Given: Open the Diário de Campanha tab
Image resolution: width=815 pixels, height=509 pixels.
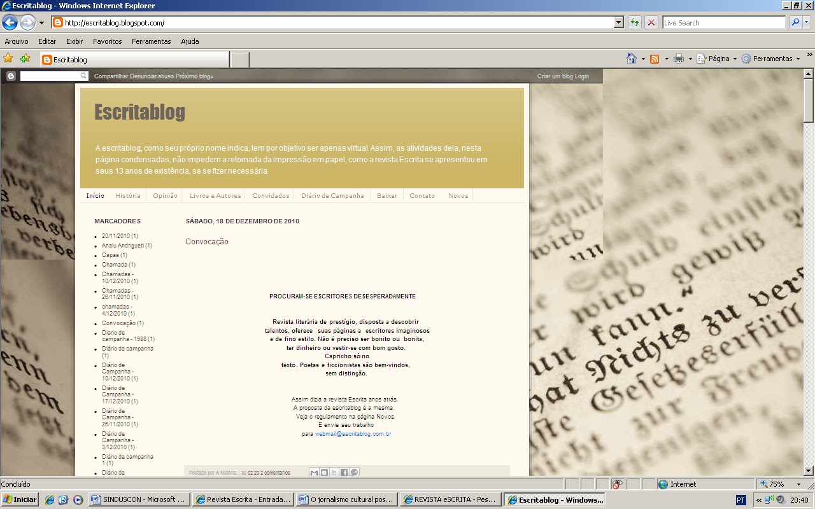Looking at the screenshot, I should (332, 195).
